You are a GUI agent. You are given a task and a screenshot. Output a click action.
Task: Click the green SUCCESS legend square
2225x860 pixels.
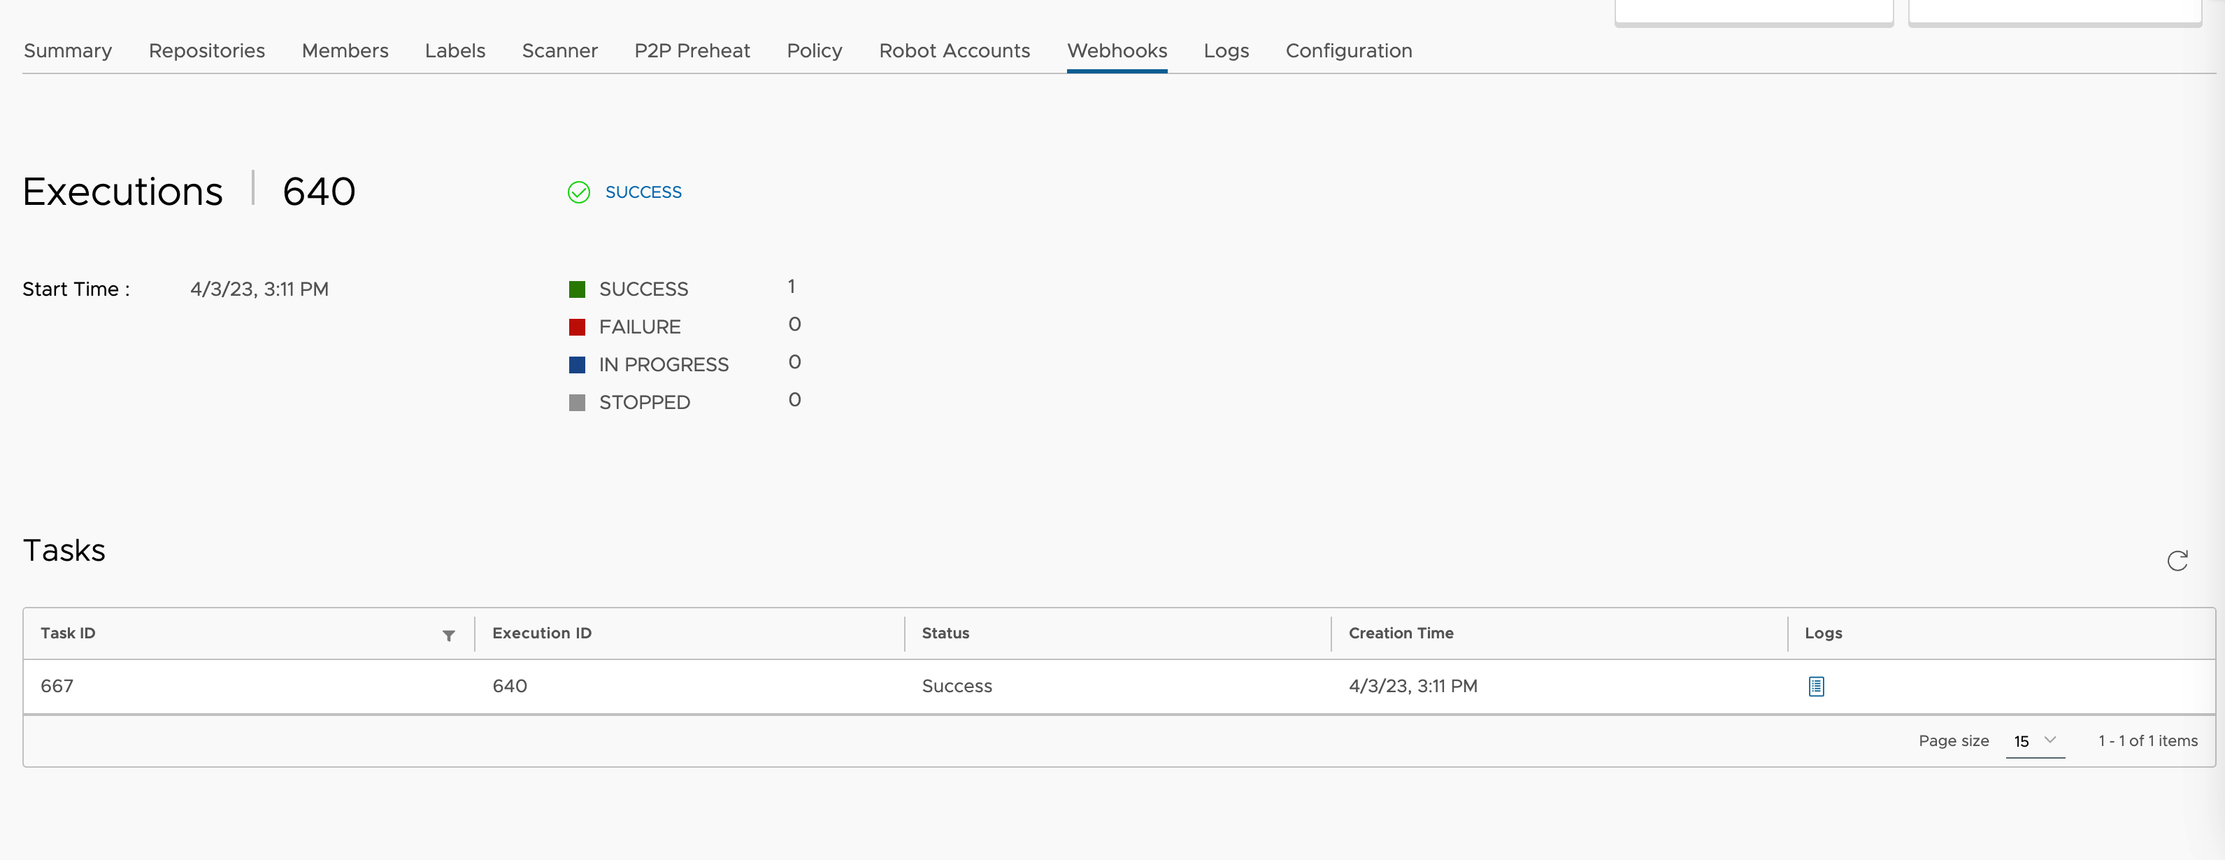[577, 288]
